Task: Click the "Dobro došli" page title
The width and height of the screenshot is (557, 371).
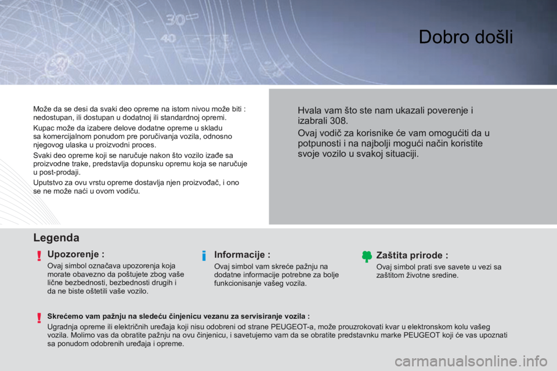Action: (x=466, y=37)
